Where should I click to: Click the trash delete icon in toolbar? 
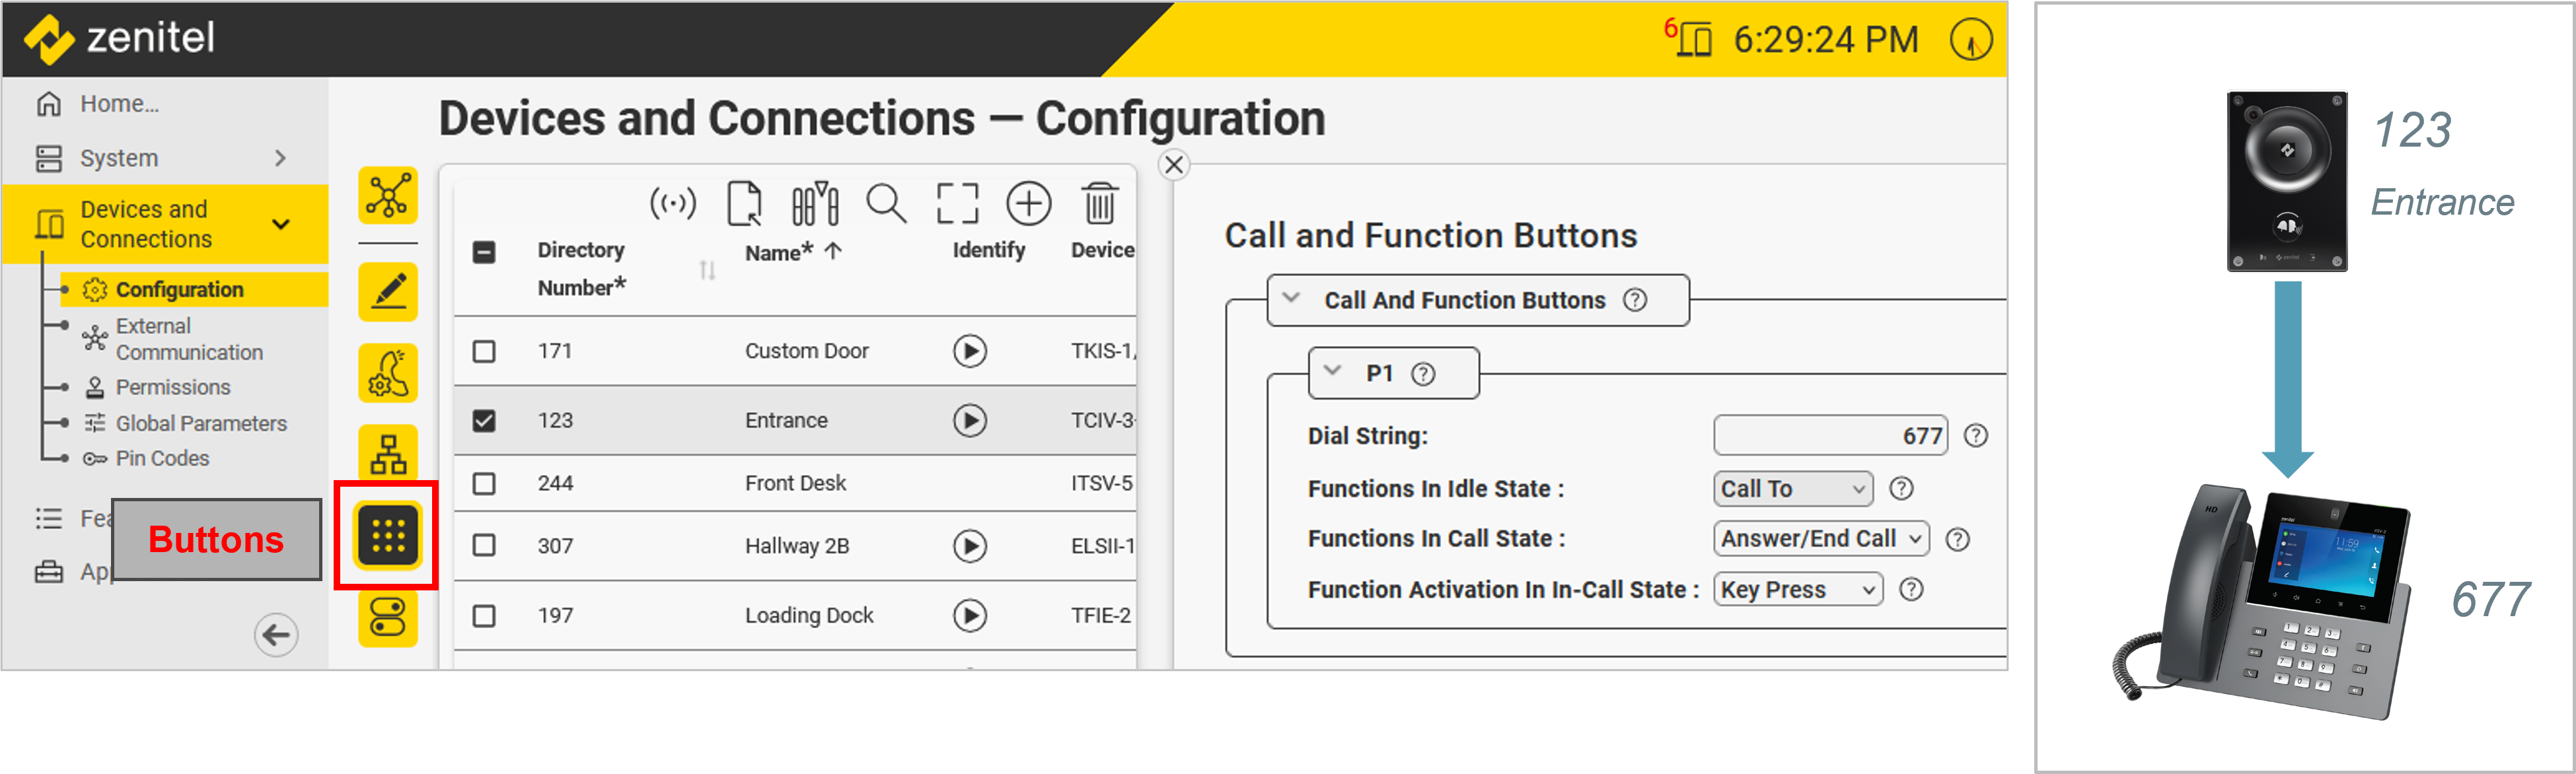pyautogui.click(x=1099, y=204)
